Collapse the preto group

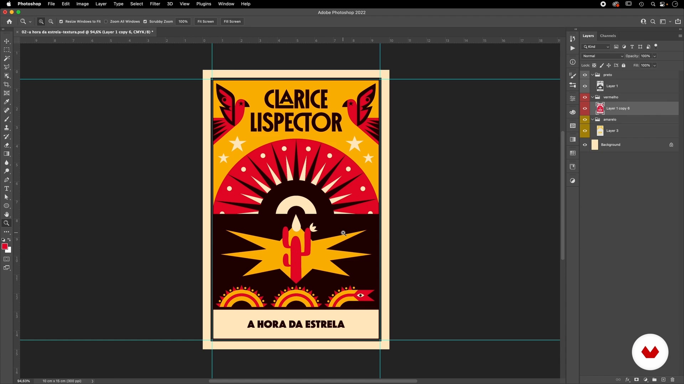592,75
